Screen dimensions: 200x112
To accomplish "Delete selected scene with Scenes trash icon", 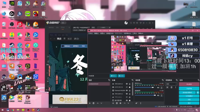I will click(x=93, y=103).
